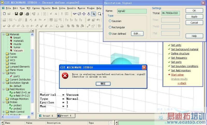The image size is (207, 125).
Task: Select the Rectangular radio button
Action: click(x=110, y=27)
